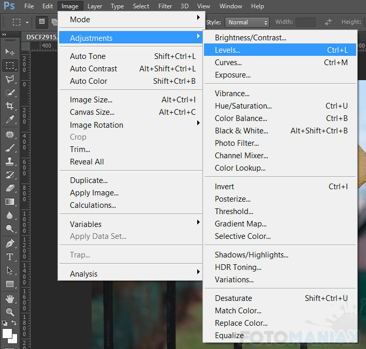Select the Gradient tool

point(10,202)
